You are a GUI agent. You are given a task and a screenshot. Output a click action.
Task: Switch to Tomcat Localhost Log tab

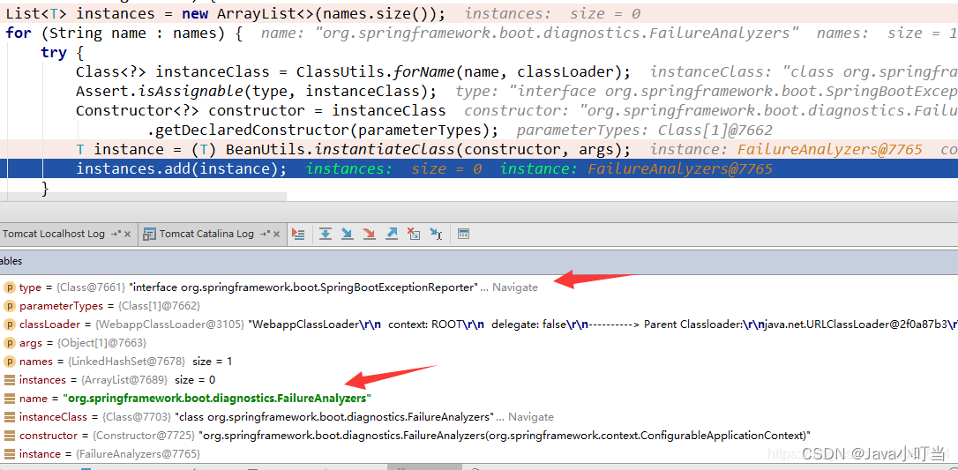coord(54,234)
